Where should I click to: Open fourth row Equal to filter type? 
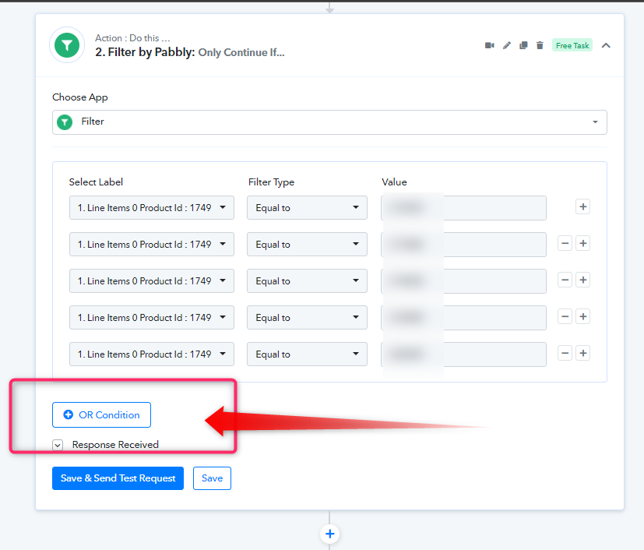(307, 318)
